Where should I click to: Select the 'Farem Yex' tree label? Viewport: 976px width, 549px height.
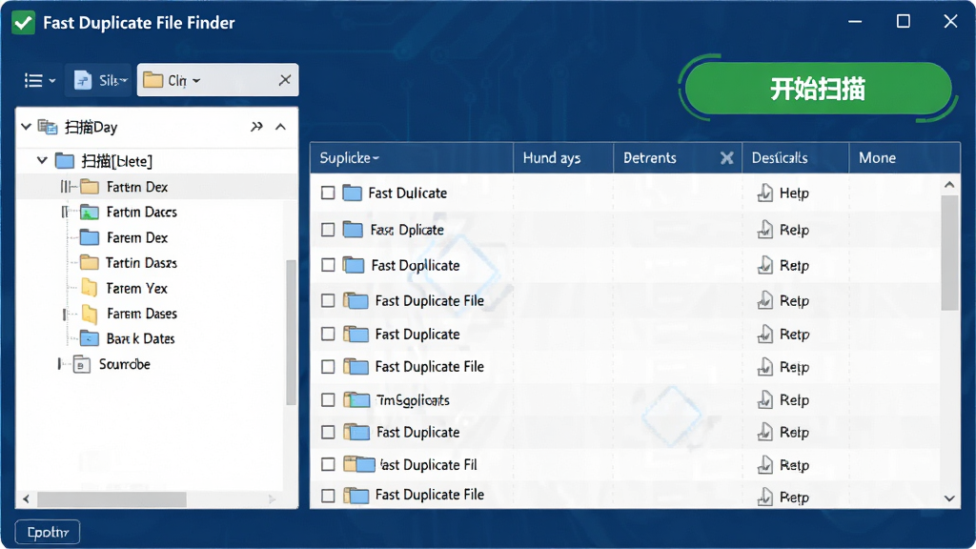136,288
